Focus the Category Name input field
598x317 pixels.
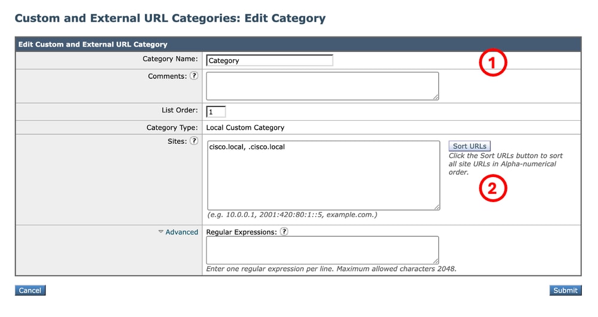[x=269, y=60]
